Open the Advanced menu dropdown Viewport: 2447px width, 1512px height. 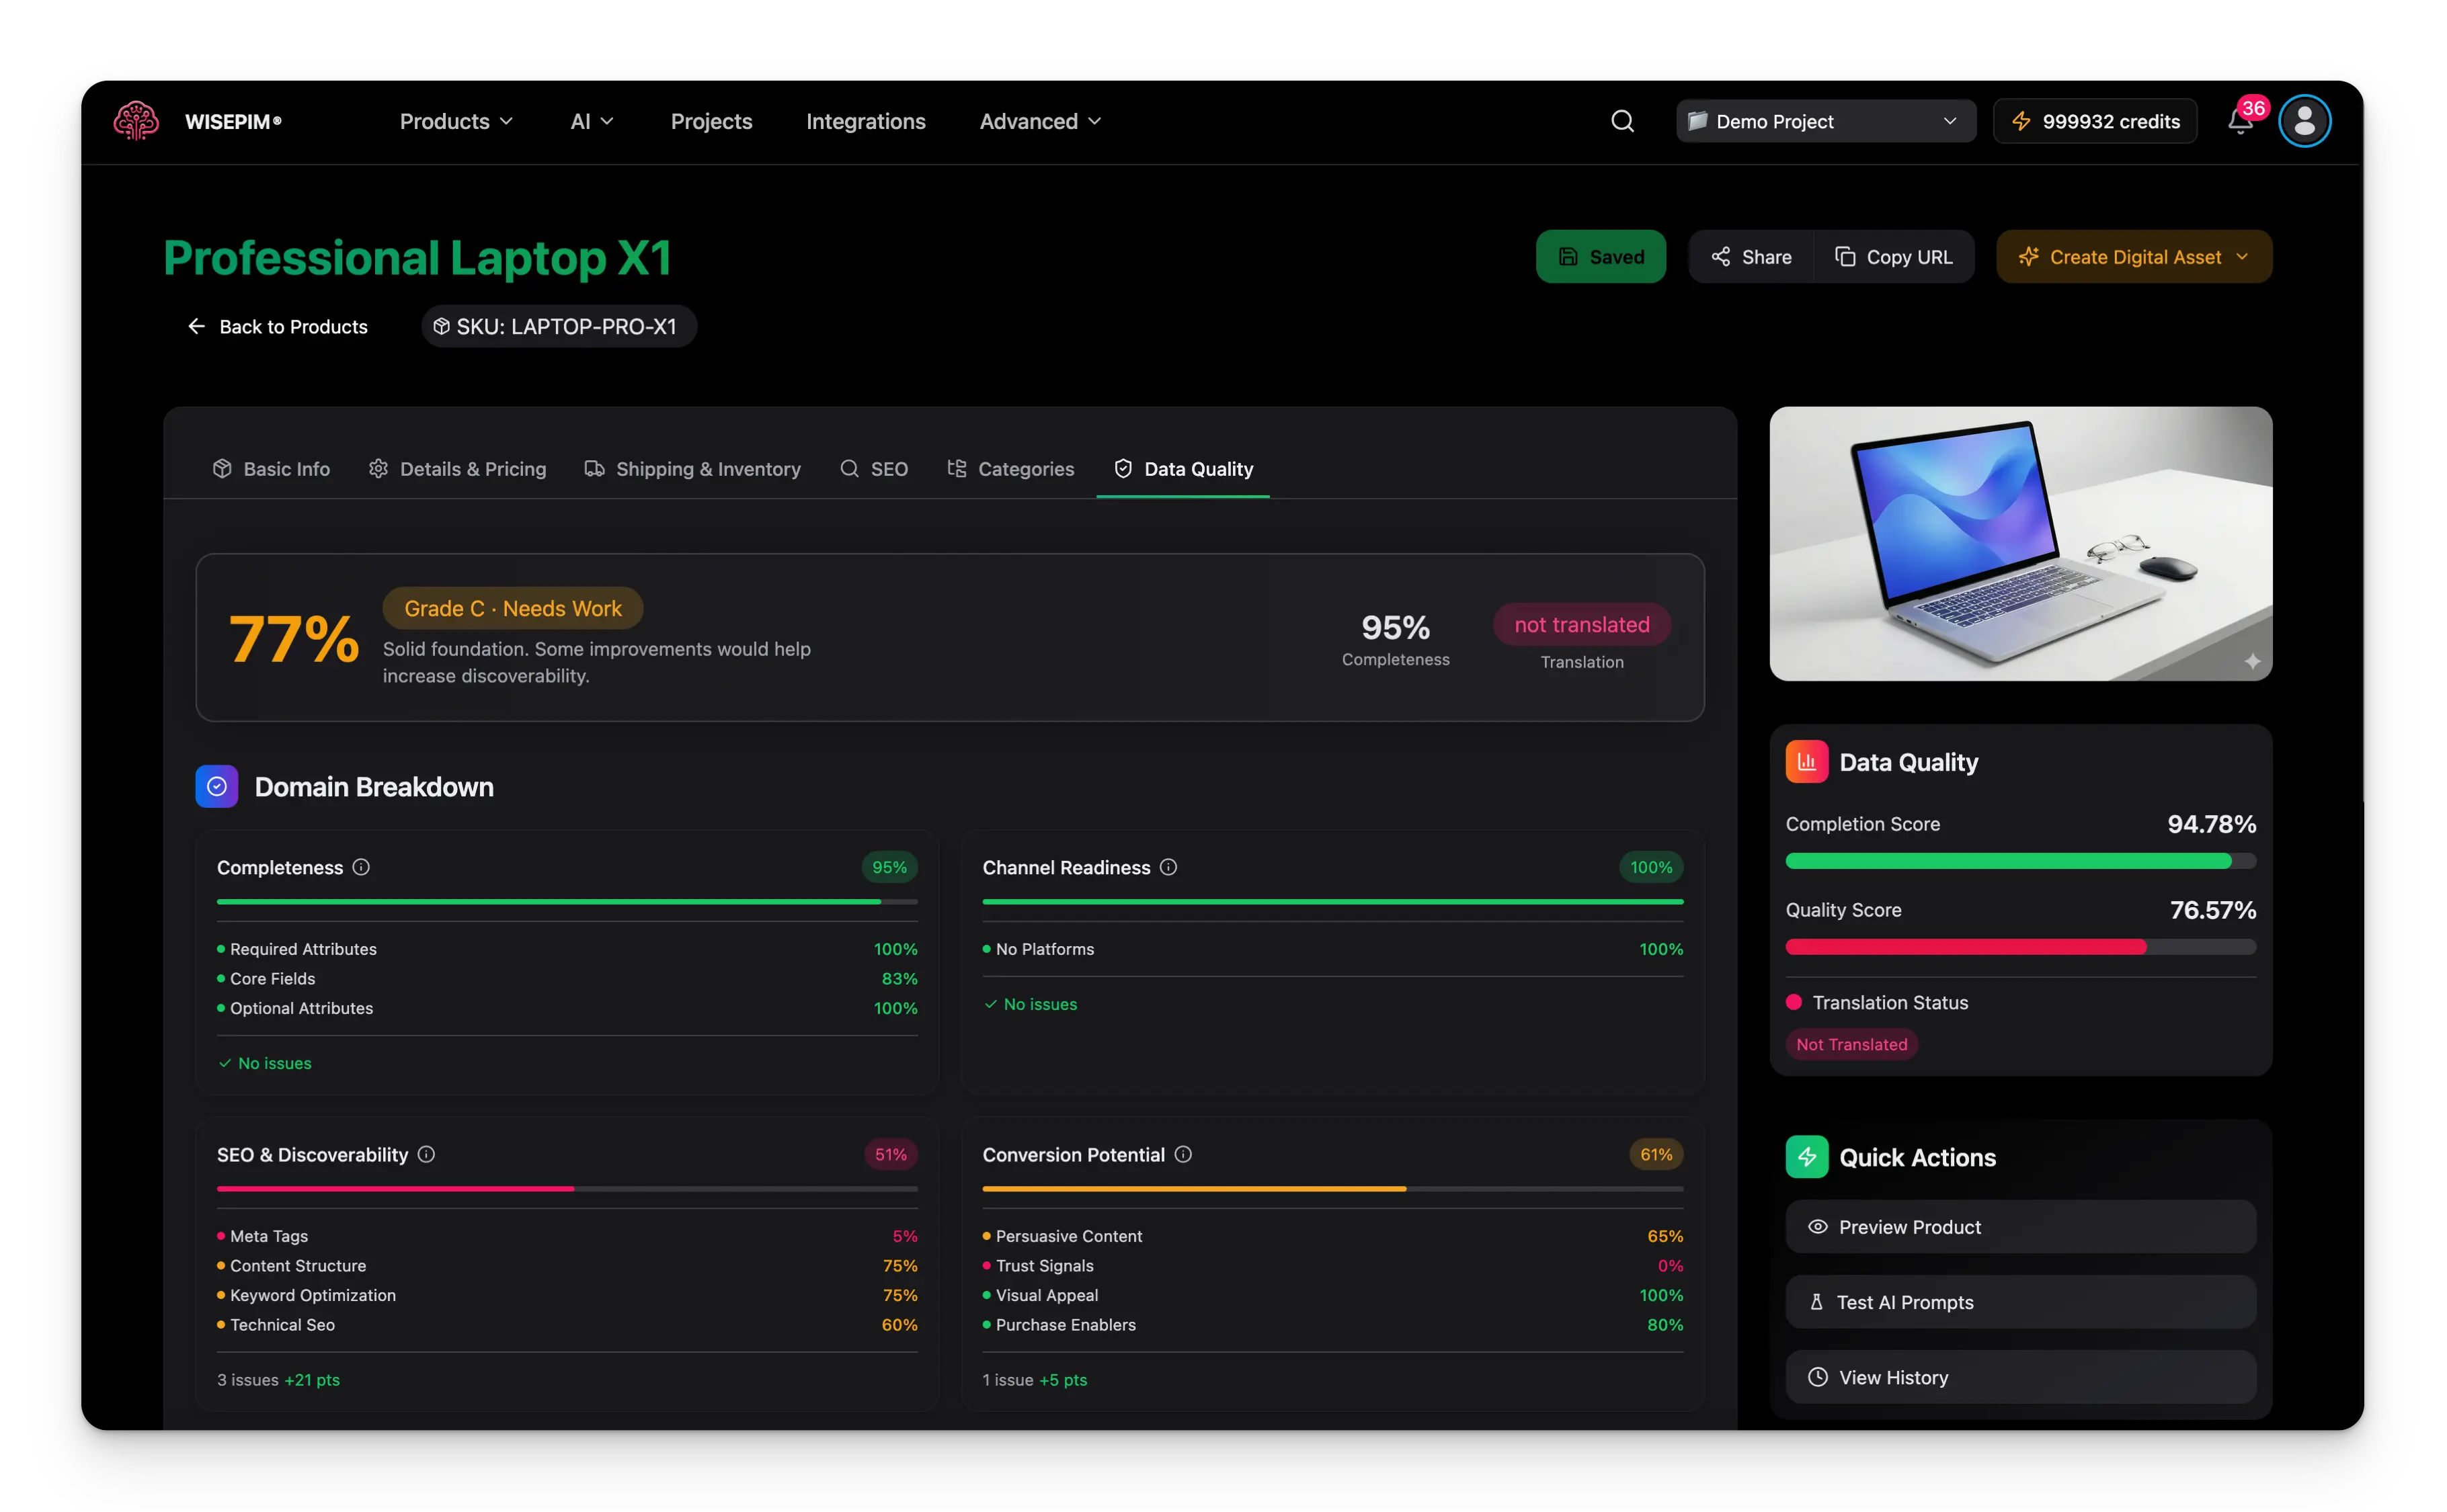coord(1041,121)
